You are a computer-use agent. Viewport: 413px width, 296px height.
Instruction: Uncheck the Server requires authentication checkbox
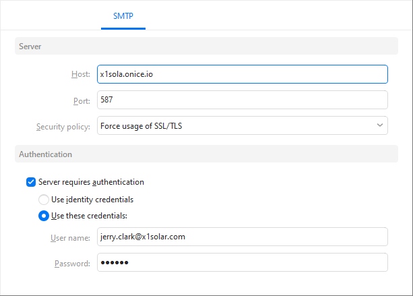(x=31, y=182)
